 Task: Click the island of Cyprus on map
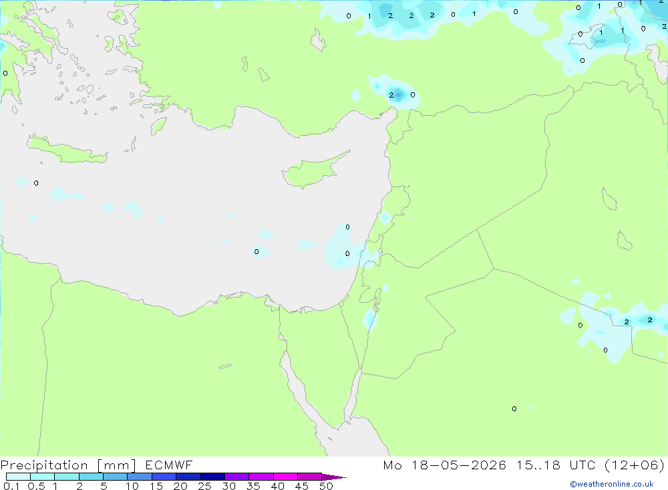click(x=310, y=172)
